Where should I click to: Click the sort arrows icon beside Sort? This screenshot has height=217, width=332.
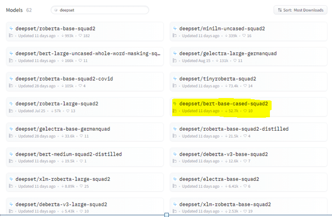(x=279, y=10)
